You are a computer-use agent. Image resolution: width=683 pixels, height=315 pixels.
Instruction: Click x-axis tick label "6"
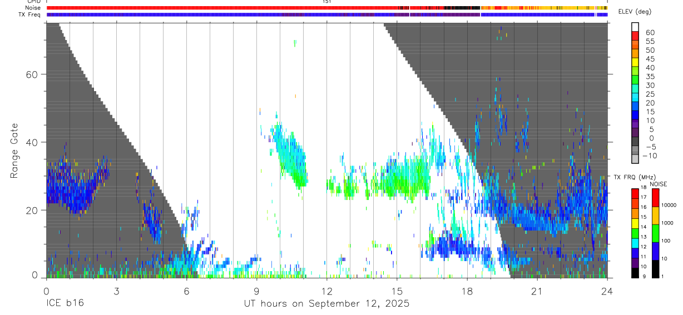coord(187,291)
